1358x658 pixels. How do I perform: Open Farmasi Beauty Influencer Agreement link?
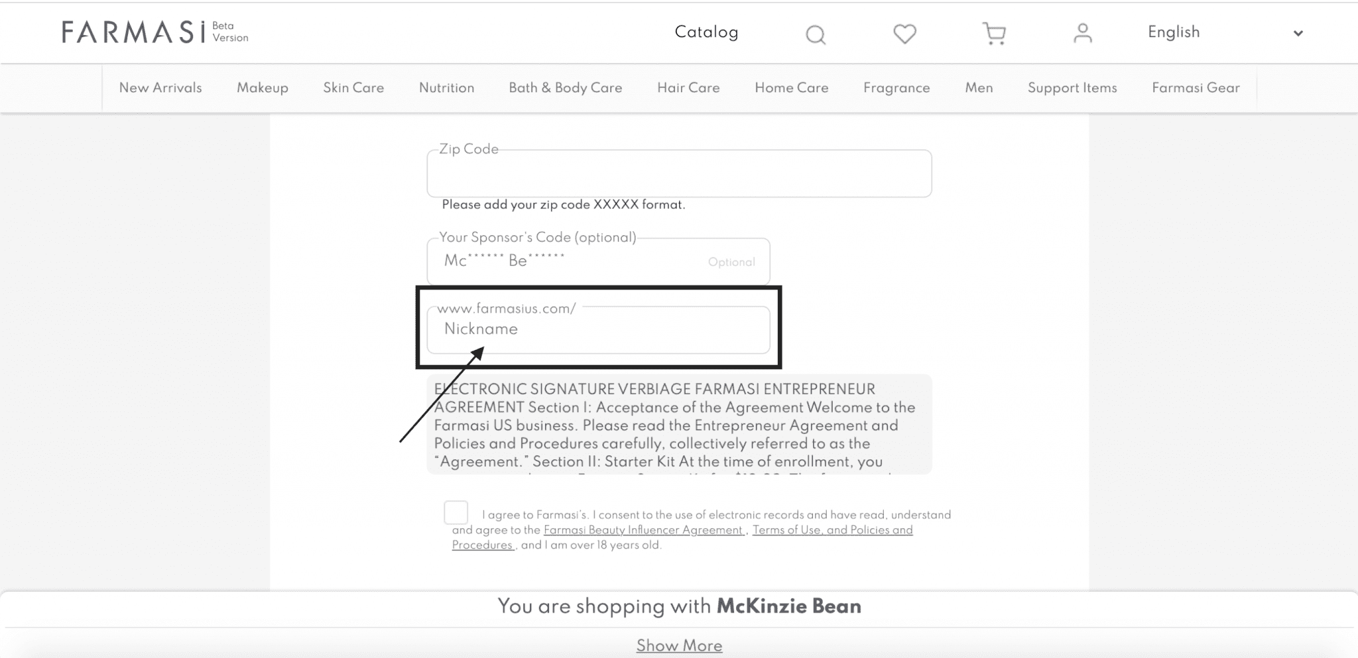pos(643,530)
